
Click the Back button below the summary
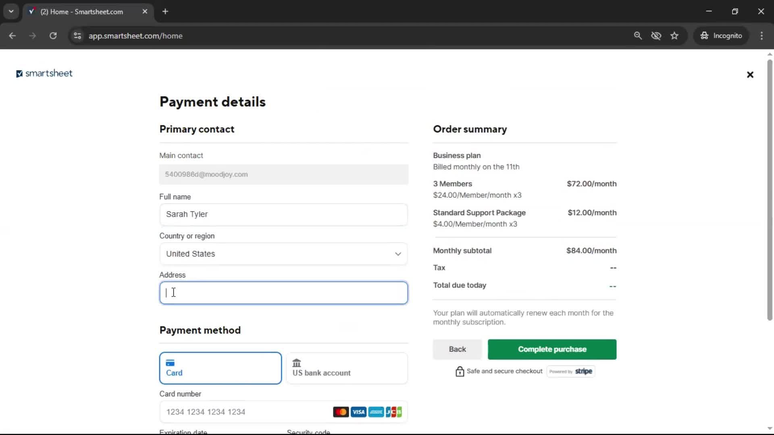(457, 349)
